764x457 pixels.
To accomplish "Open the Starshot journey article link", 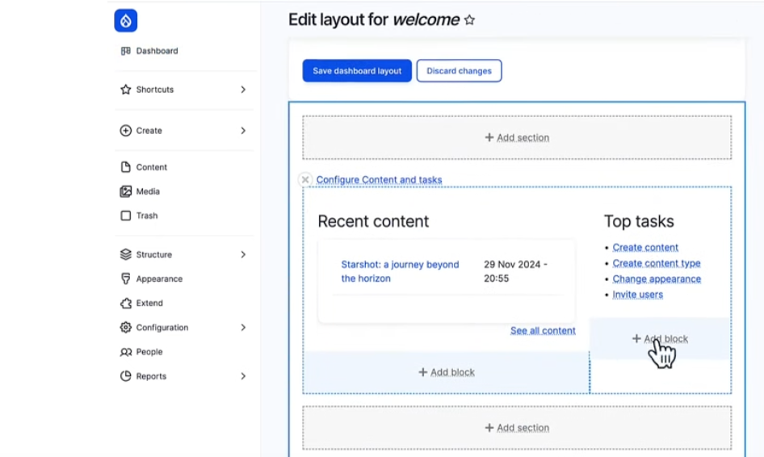I will tap(400, 271).
